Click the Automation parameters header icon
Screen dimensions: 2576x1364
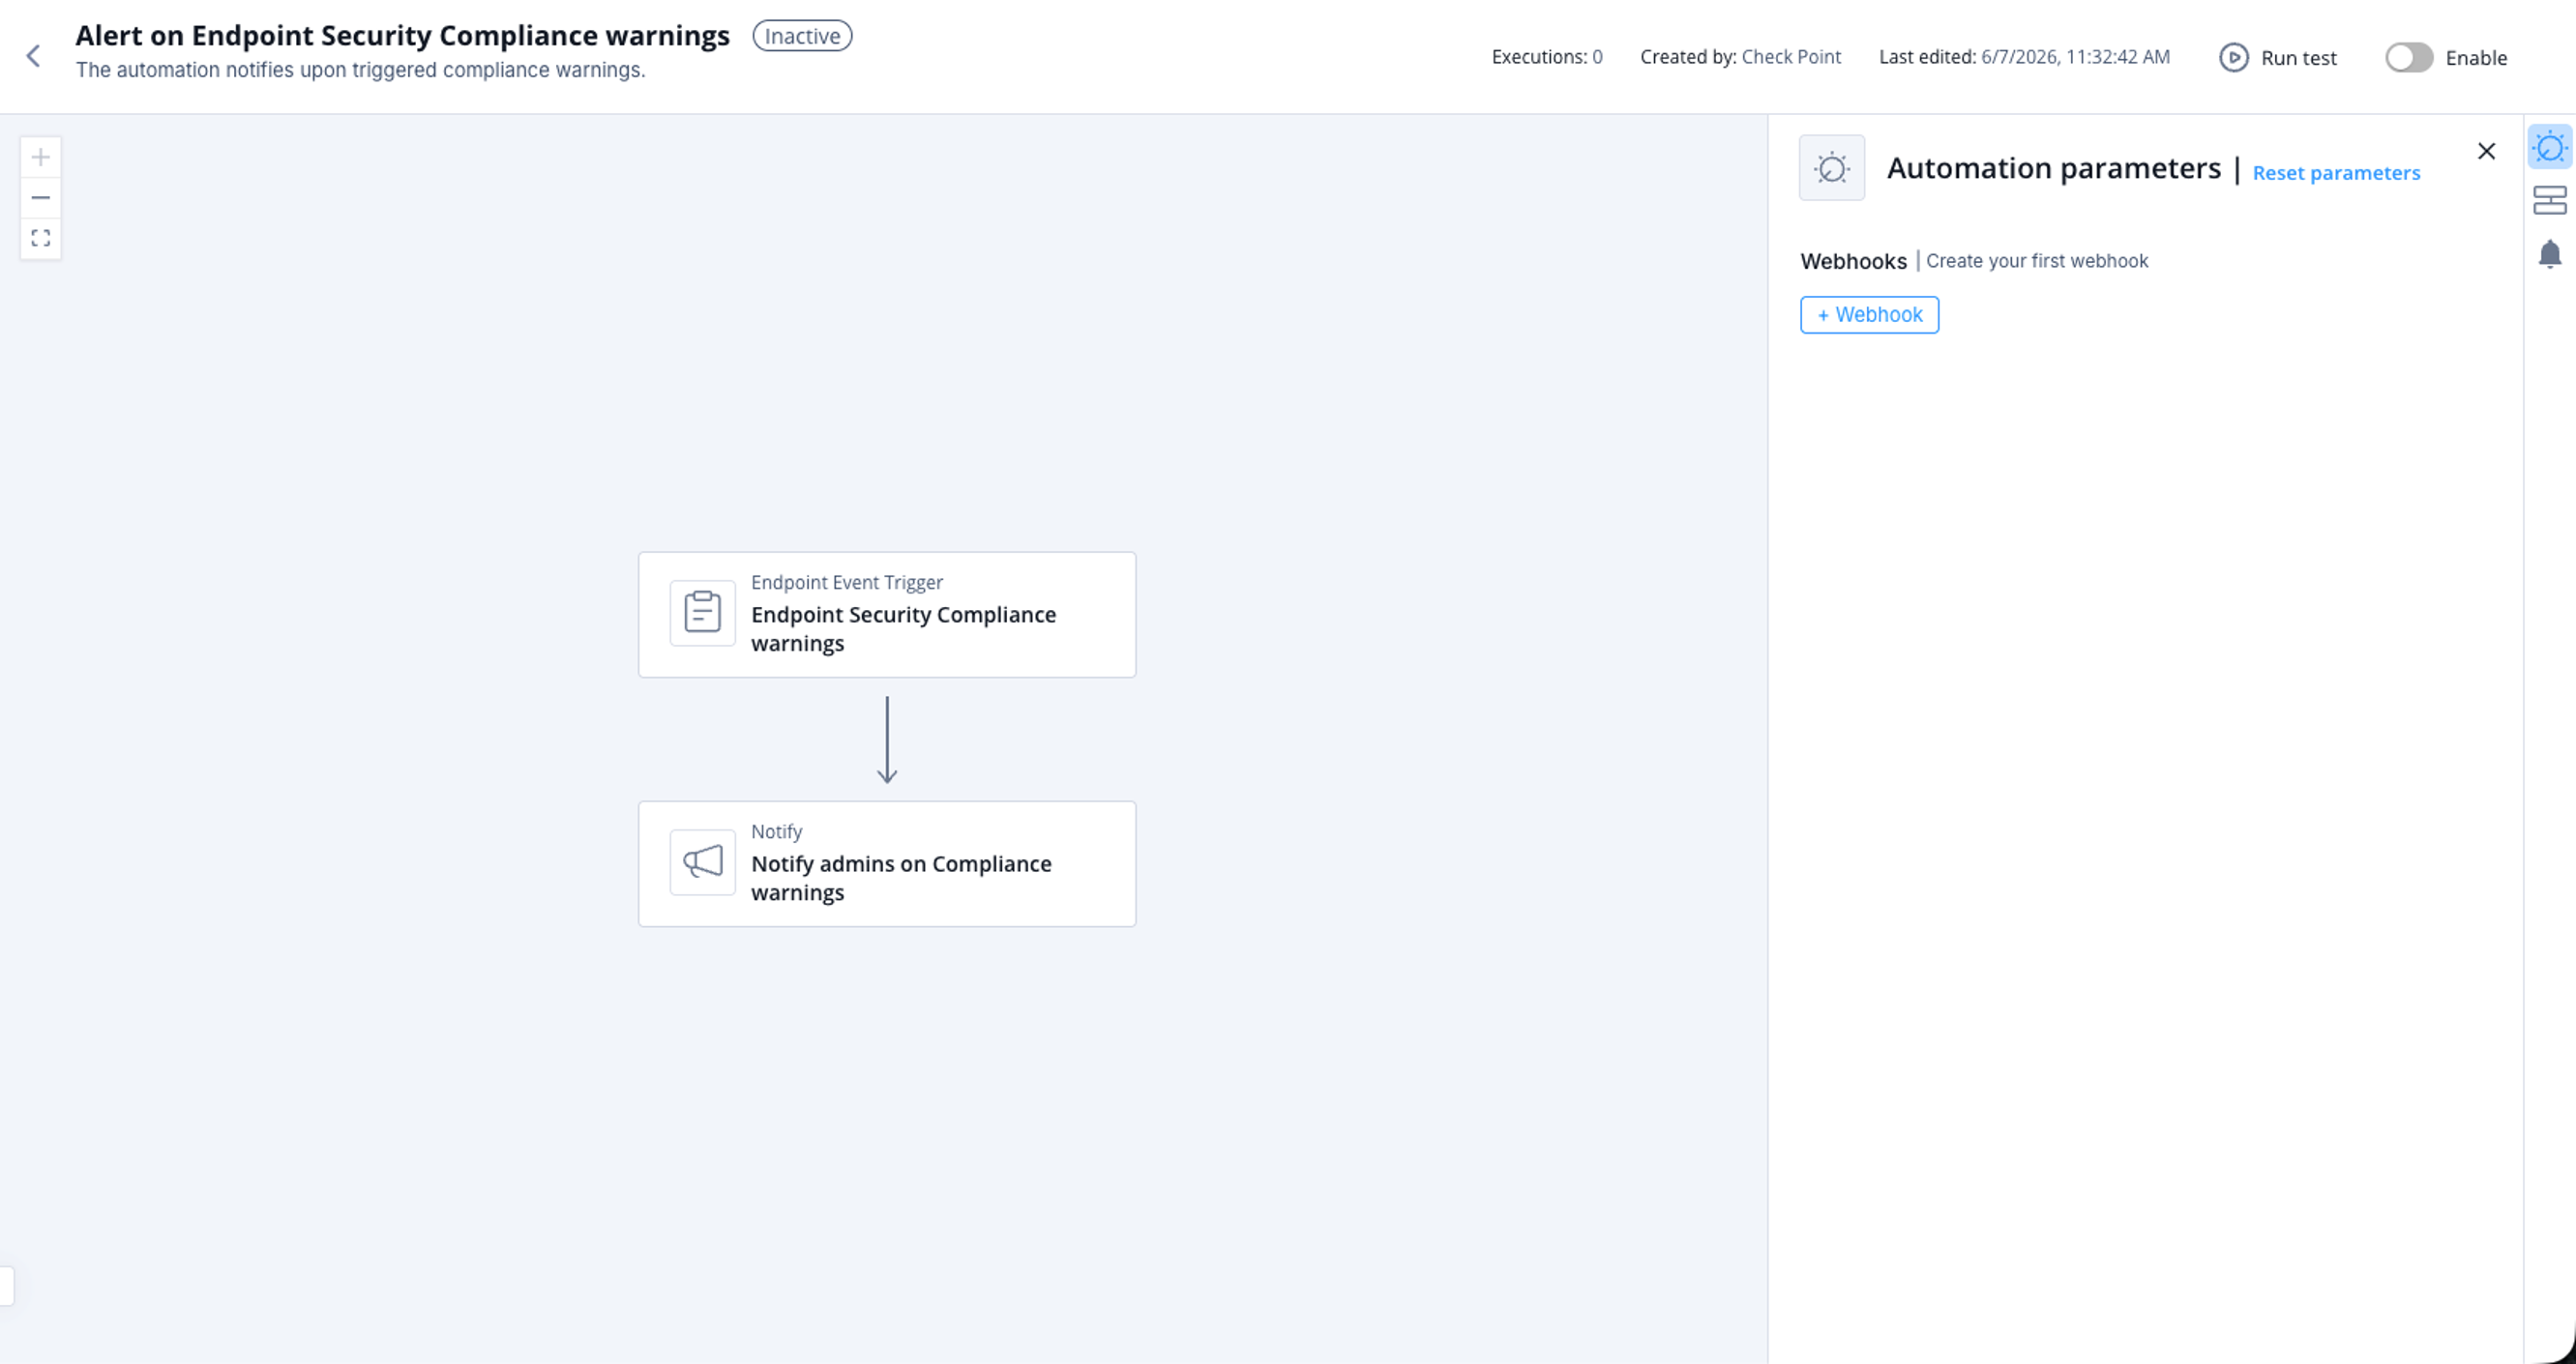click(x=1831, y=168)
